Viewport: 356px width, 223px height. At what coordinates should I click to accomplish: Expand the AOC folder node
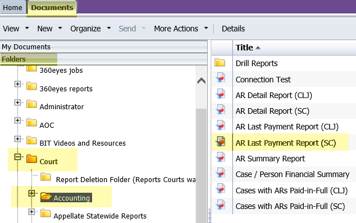17,120
